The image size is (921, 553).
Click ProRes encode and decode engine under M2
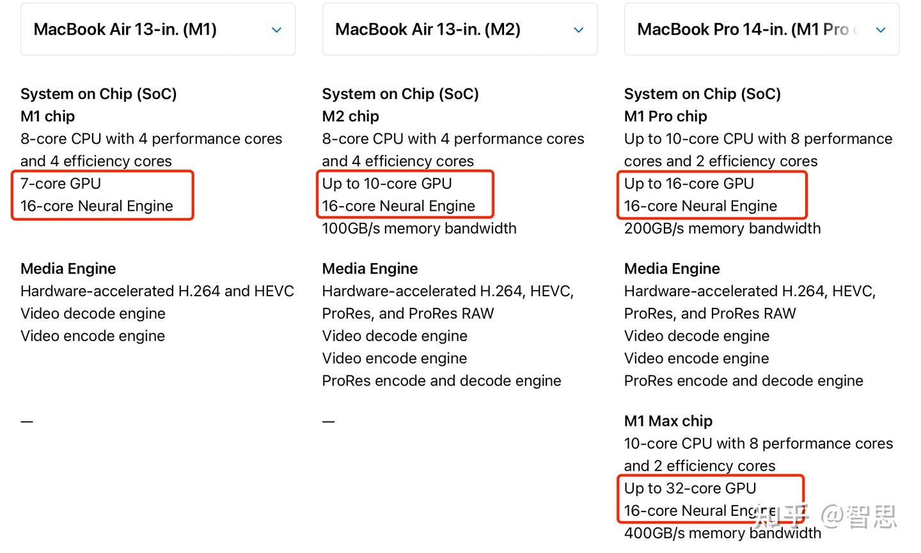coord(441,381)
